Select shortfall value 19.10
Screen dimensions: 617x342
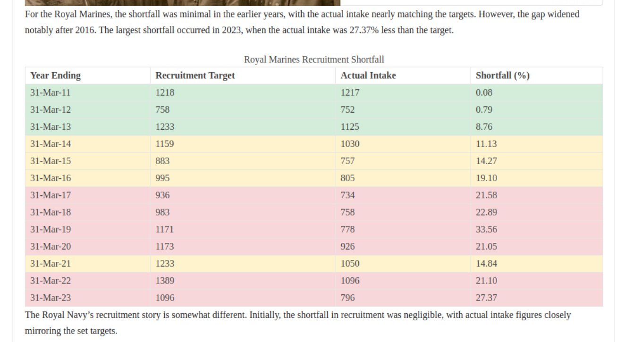point(537,178)
